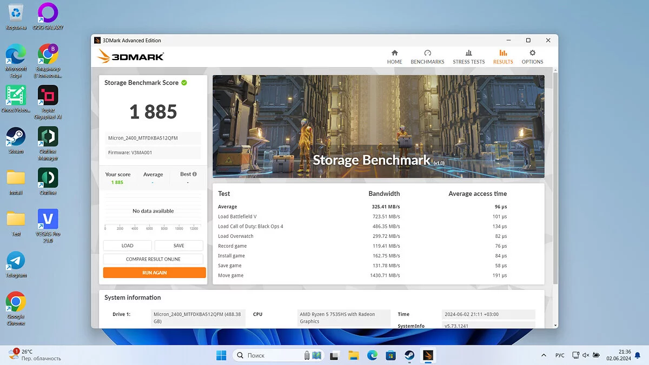
Task: Click Compare Result Online
Action: coord(153,259)
